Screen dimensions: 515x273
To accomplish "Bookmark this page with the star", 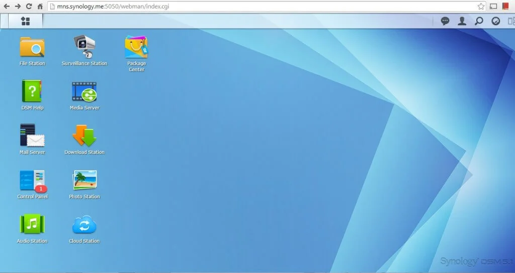I will (481, 6).
